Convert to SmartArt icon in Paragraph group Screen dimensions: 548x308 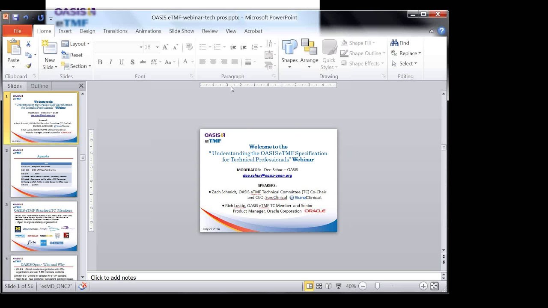tap(269, 66)
